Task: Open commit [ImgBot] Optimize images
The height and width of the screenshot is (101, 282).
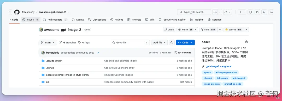Action: pyautogui.click(x=119, y=75)
